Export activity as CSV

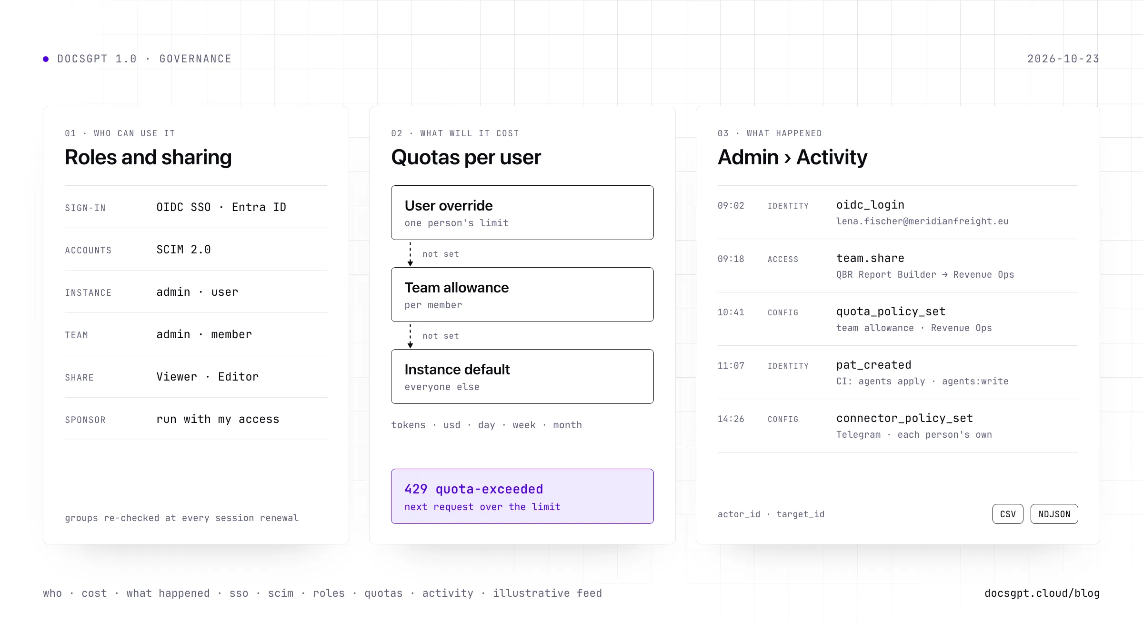(1008, 514)
